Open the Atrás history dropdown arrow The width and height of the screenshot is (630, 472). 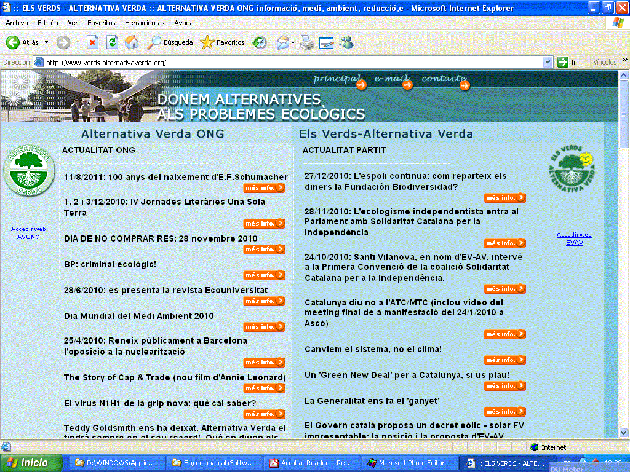(x=46, y=42)
